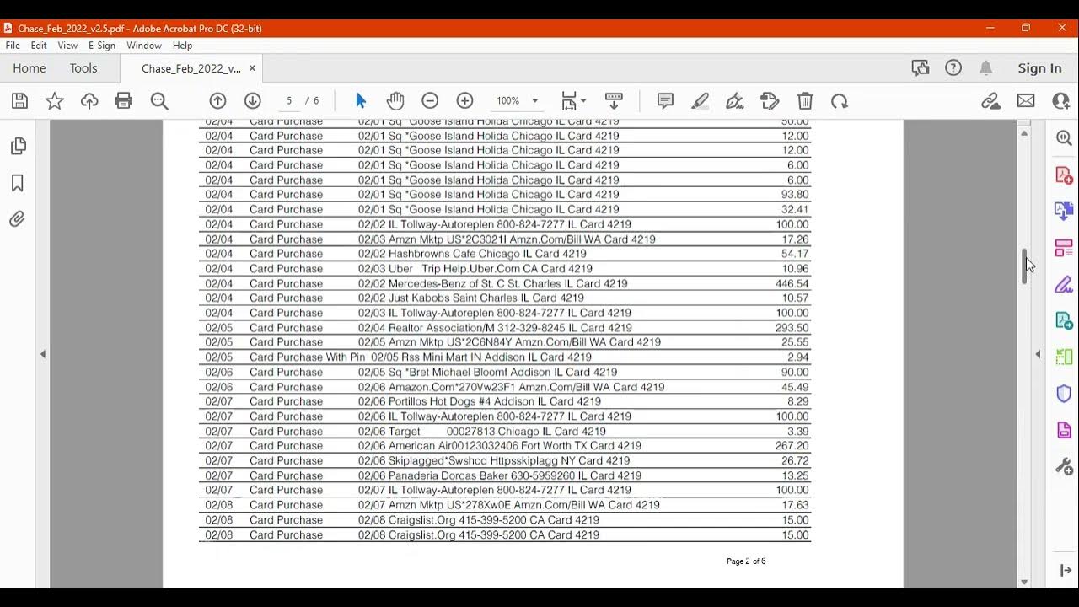
Task: Open the bookmarks panel
Action: coord(18,183)
